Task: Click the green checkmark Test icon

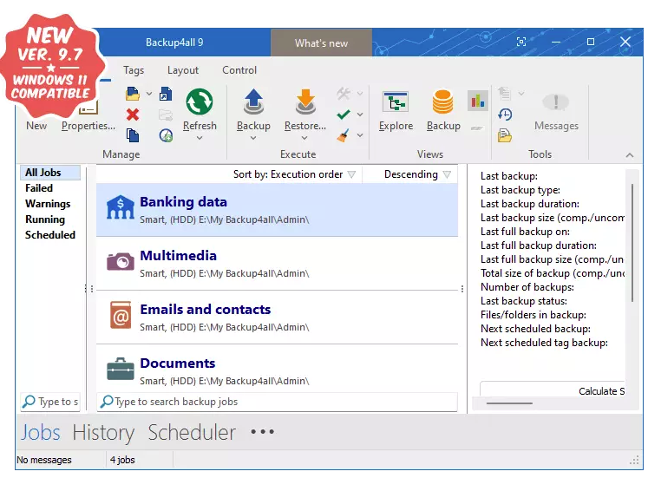Action: [344, 115]
